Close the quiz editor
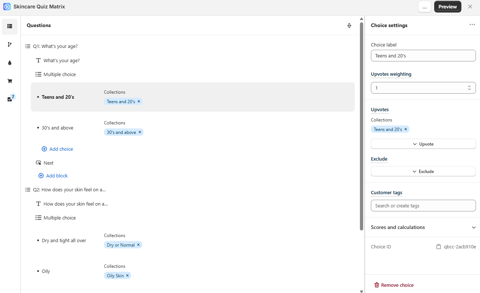Image resolution: width=480 pixels, height=293 pixels. click(x=470, y=7)
